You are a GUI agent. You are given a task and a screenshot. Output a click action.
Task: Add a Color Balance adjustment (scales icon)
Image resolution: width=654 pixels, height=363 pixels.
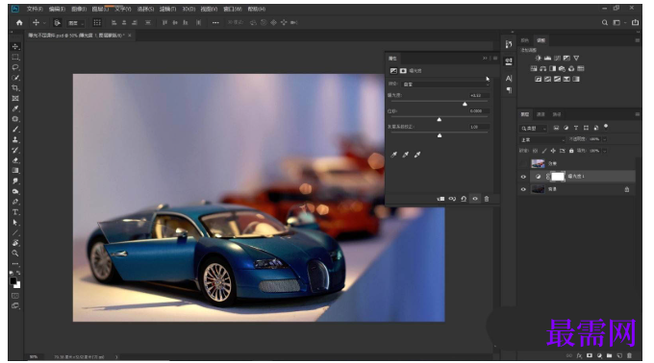pos(543,69)
